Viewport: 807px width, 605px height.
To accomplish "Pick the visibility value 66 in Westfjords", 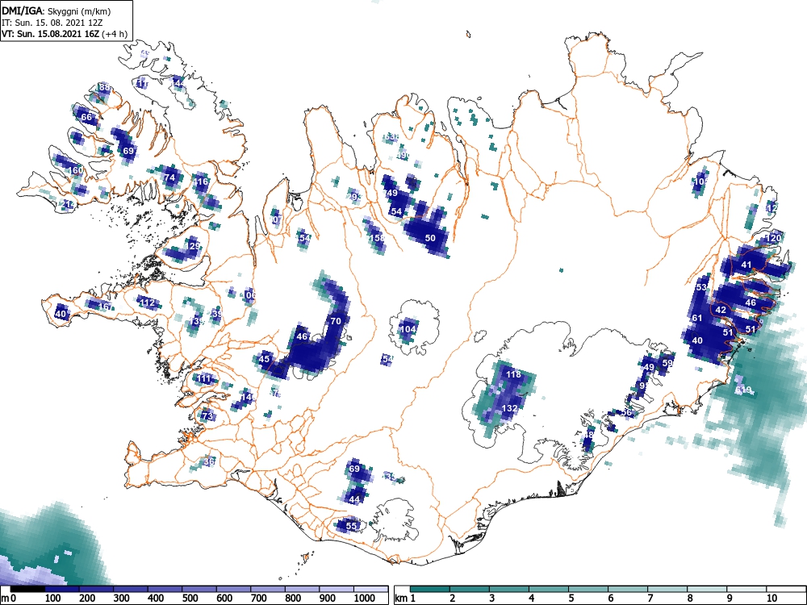I will [x=86, y=117].
